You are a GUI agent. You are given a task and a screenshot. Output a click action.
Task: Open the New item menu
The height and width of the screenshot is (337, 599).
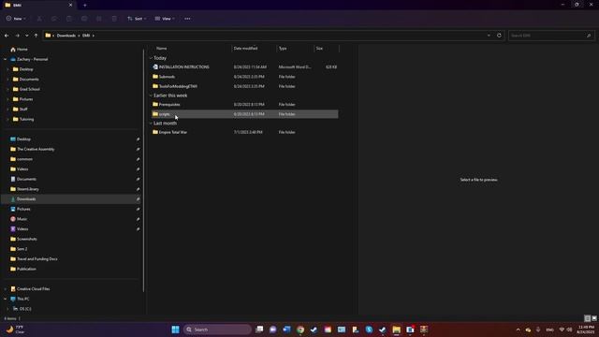tap(16, 19)
